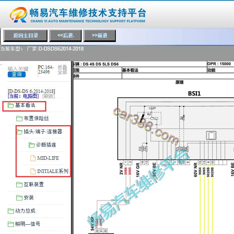The image size is (234, 234).
Task: Collapse the 插头/端子/连接器 node
Action: (43, 131)
